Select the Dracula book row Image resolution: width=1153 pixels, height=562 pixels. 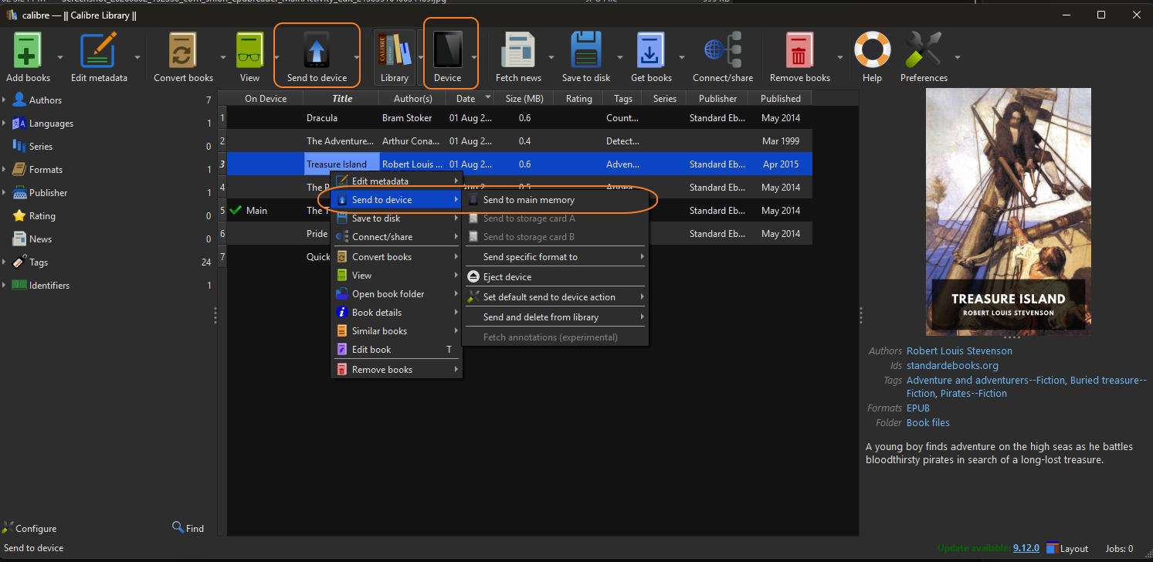pyautogui.click(x=519, y=118)
